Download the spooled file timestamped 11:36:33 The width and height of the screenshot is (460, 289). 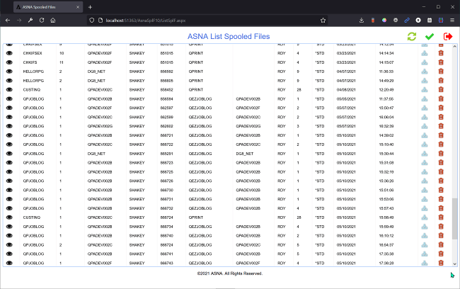(425, 72)
